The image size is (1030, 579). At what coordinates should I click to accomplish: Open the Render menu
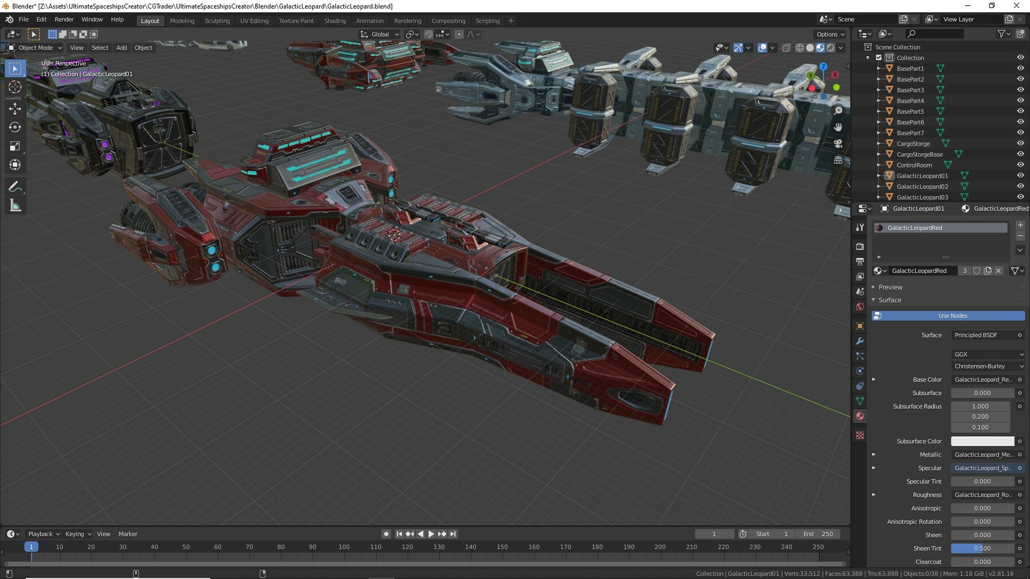tap(64, 19)
